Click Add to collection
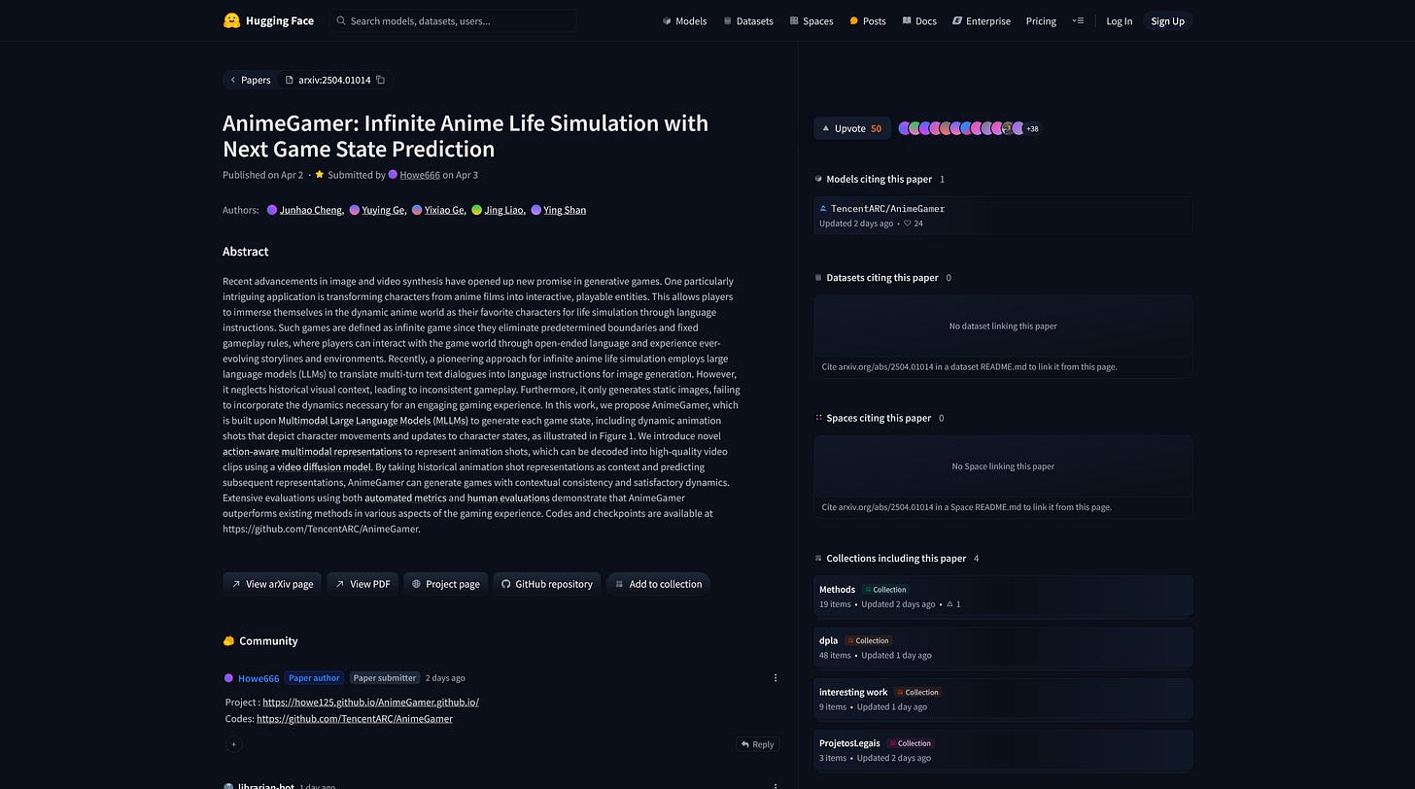This screenshot has width=1415, height=789. (x=658, y=584)
